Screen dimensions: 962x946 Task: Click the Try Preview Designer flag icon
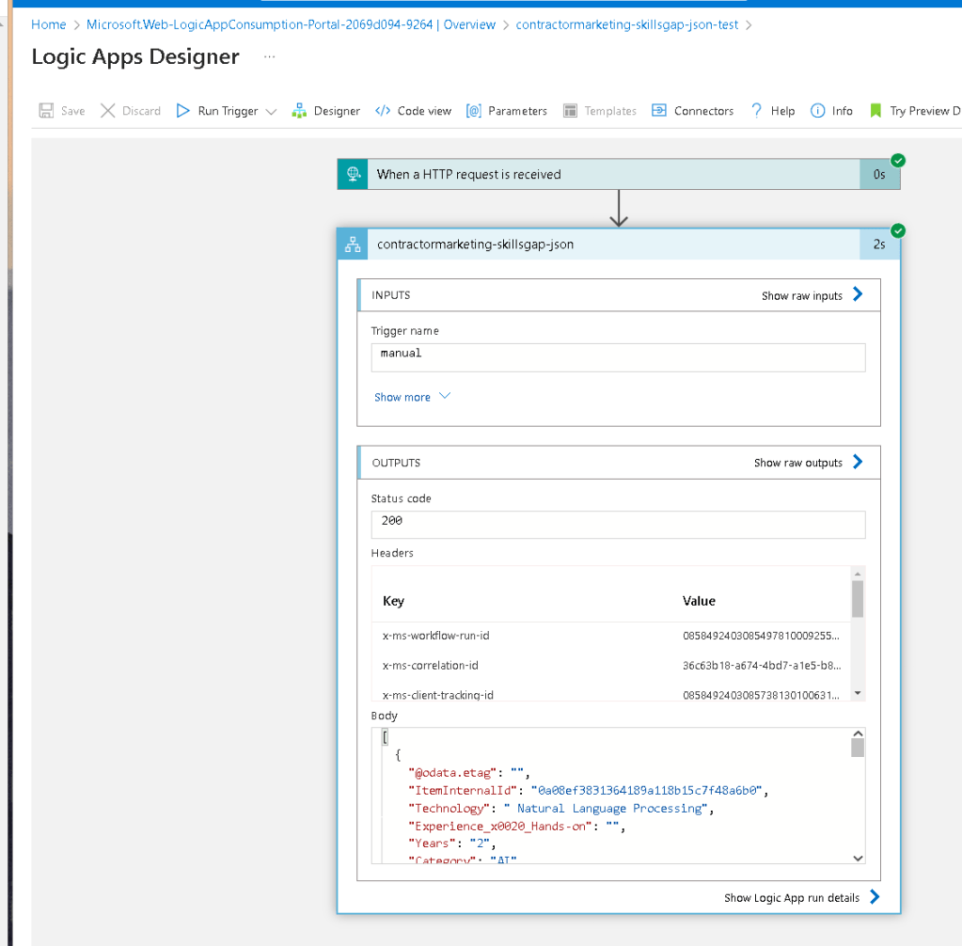(x=875, y=110)
